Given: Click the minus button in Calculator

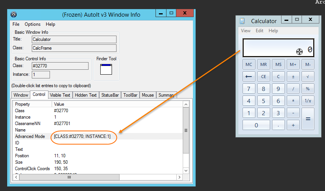Looking at the screenshot, I should [293, 113].
